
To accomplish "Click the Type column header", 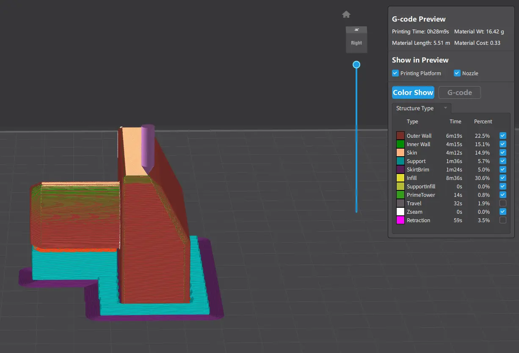I will pos(412,121).
